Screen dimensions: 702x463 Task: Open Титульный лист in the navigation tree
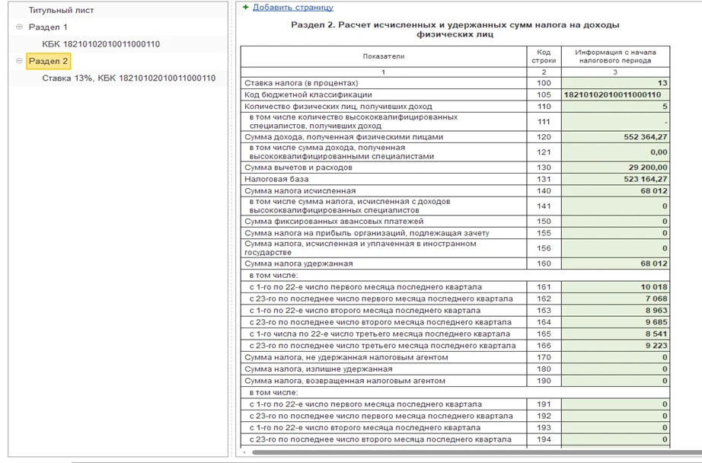click(x=62, y=11)
